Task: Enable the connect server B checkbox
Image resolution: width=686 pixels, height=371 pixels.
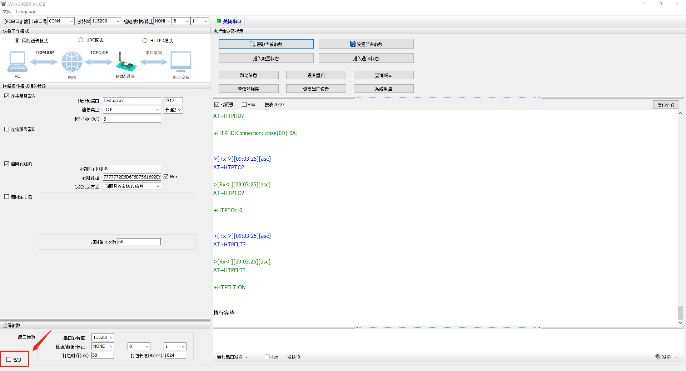Action: pos(7,129)
